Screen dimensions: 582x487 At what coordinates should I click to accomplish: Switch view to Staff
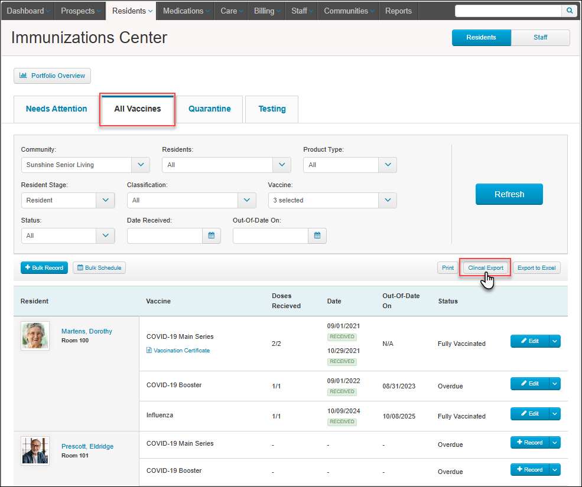coord(541,37)
